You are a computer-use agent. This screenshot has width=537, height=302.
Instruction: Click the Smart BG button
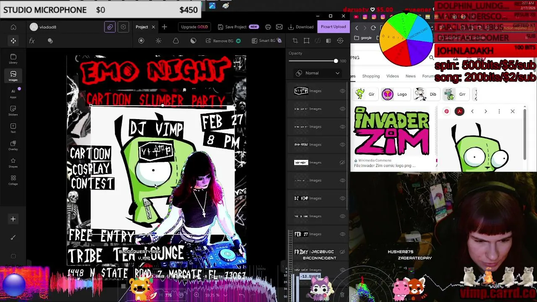(x=267, y=41)
